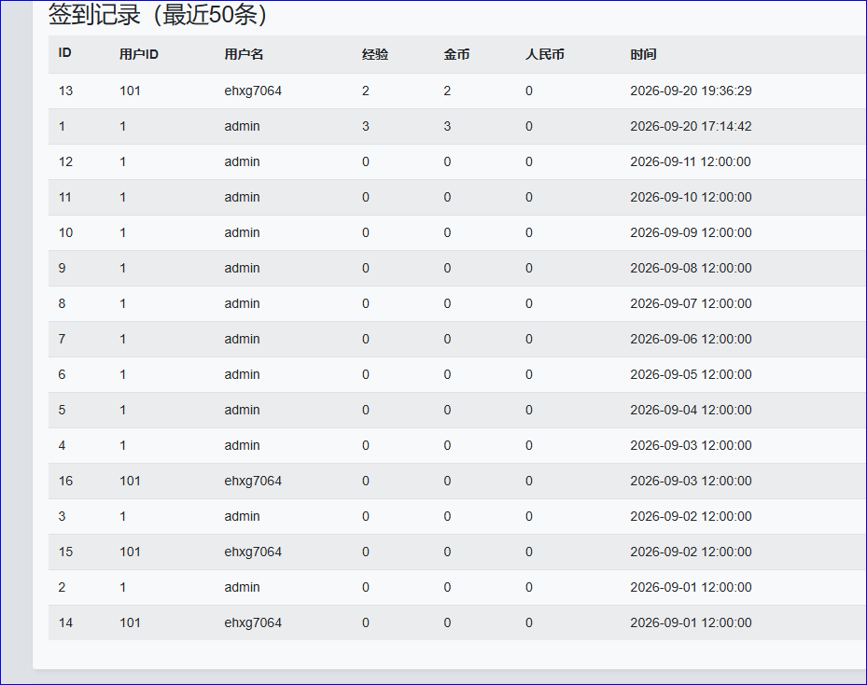This screenshot has width=867, height=685.
Task: Select the 经验 column header
Action: (x=375, y=54)
